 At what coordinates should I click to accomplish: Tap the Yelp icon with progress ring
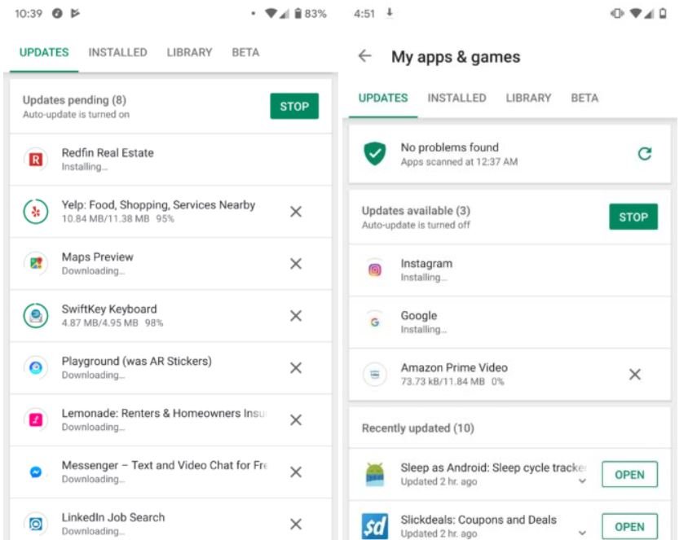(36, 212)
